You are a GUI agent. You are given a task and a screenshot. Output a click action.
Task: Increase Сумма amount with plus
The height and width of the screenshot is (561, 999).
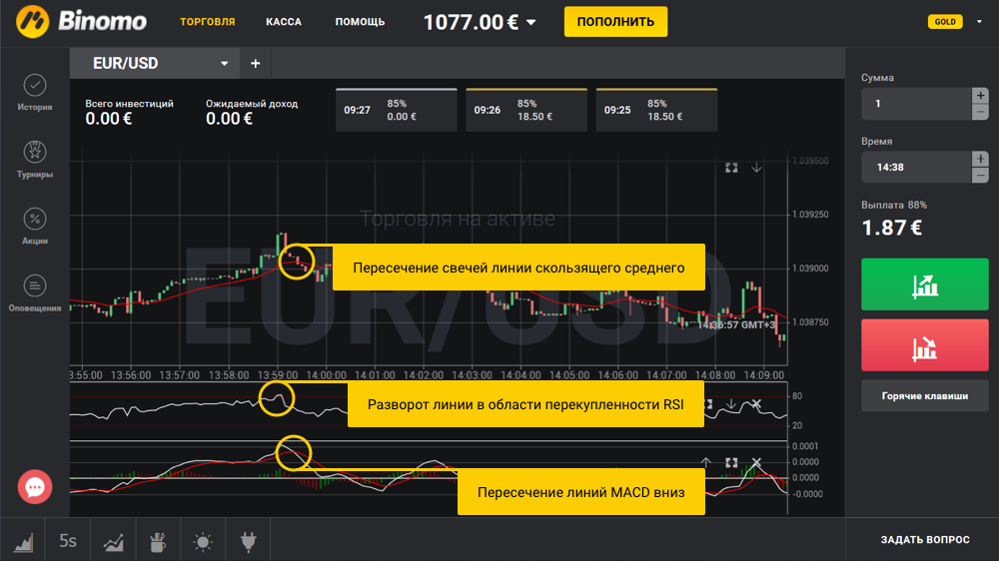coord(980,96)
